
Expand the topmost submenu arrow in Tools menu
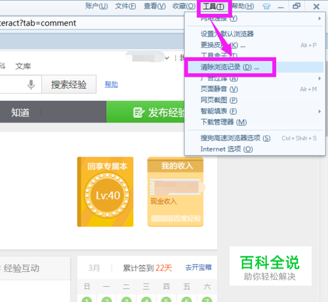319,18
